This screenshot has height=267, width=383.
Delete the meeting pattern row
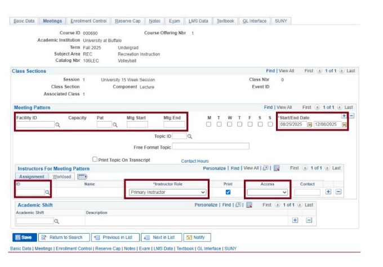coord(351,116)
